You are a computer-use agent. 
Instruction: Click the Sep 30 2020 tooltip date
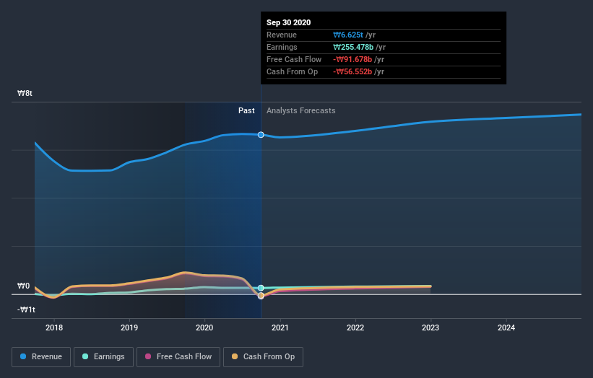289,22
